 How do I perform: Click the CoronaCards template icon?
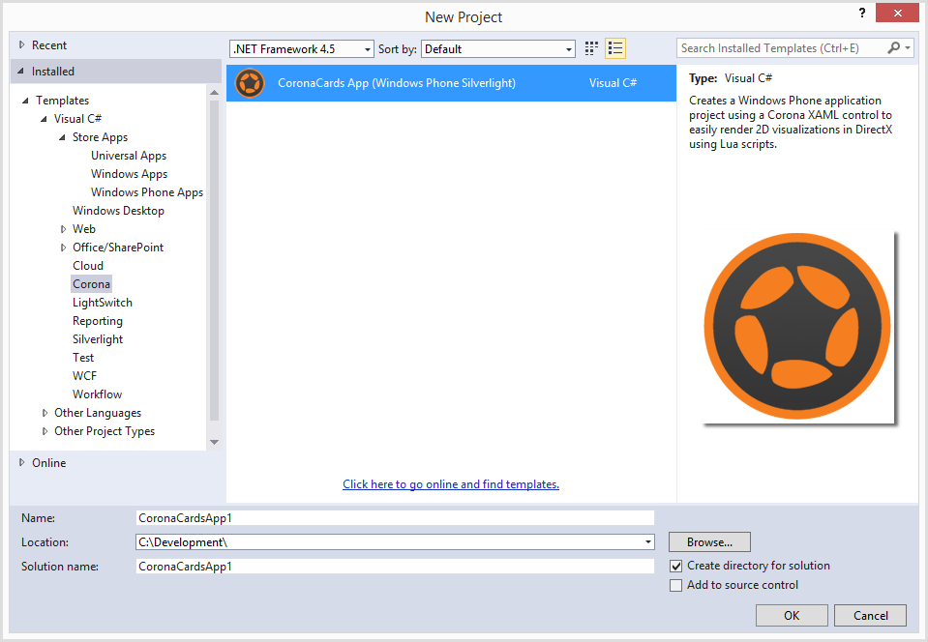pos(250,83)
